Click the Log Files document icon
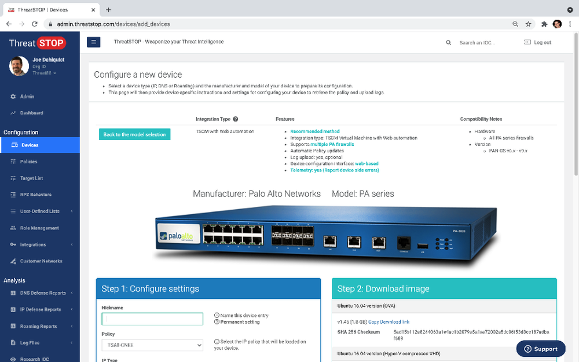The width and height of the screenshot is (579, 362). coord(13,343)
